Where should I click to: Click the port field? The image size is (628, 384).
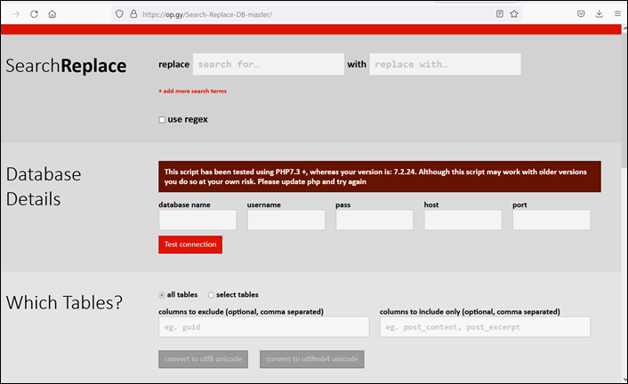click(552, 220)
